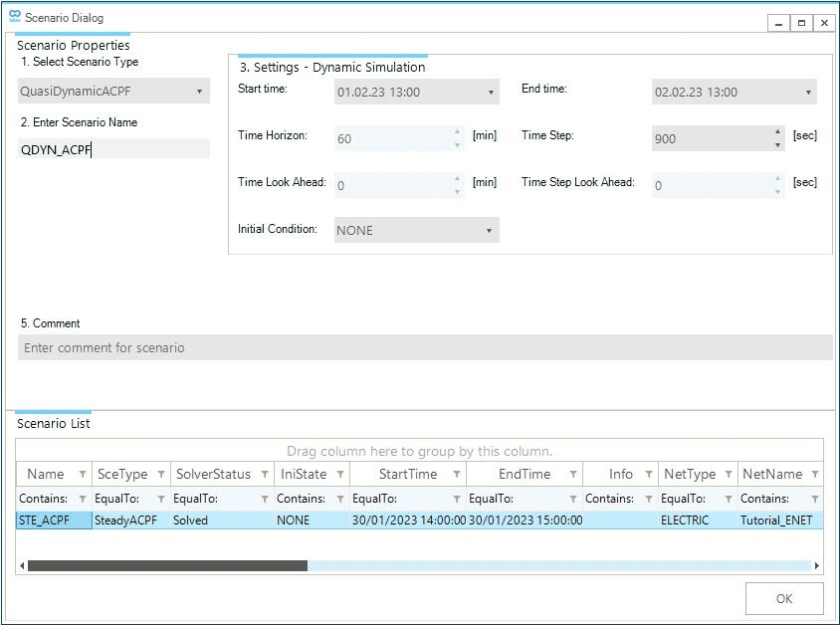This screenshot has width=840, height=625.
Task: Open the NetType column filter icon
Action: [x=730, y=474]
